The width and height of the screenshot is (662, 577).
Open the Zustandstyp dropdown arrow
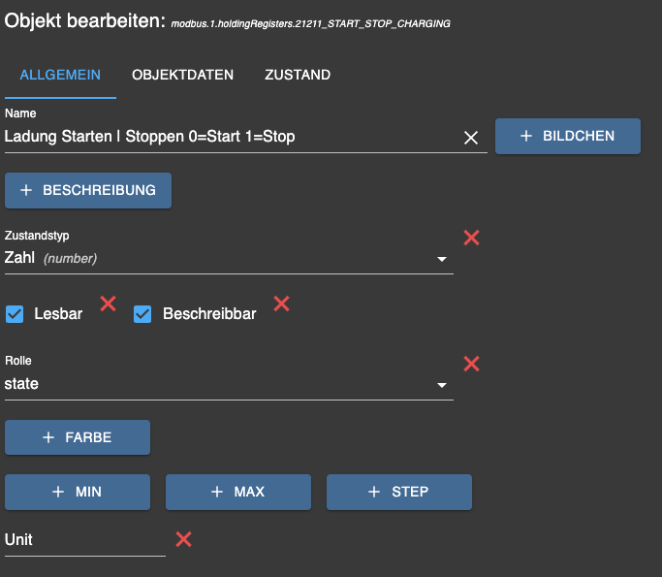442,259
